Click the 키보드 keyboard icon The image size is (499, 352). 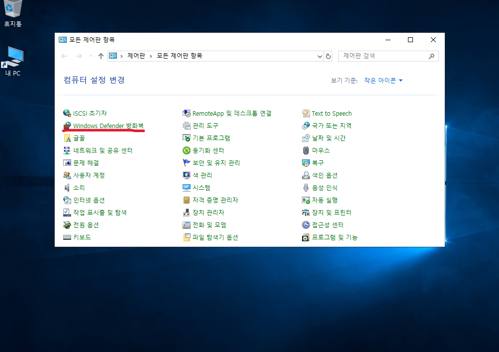(x=67, y=237)
